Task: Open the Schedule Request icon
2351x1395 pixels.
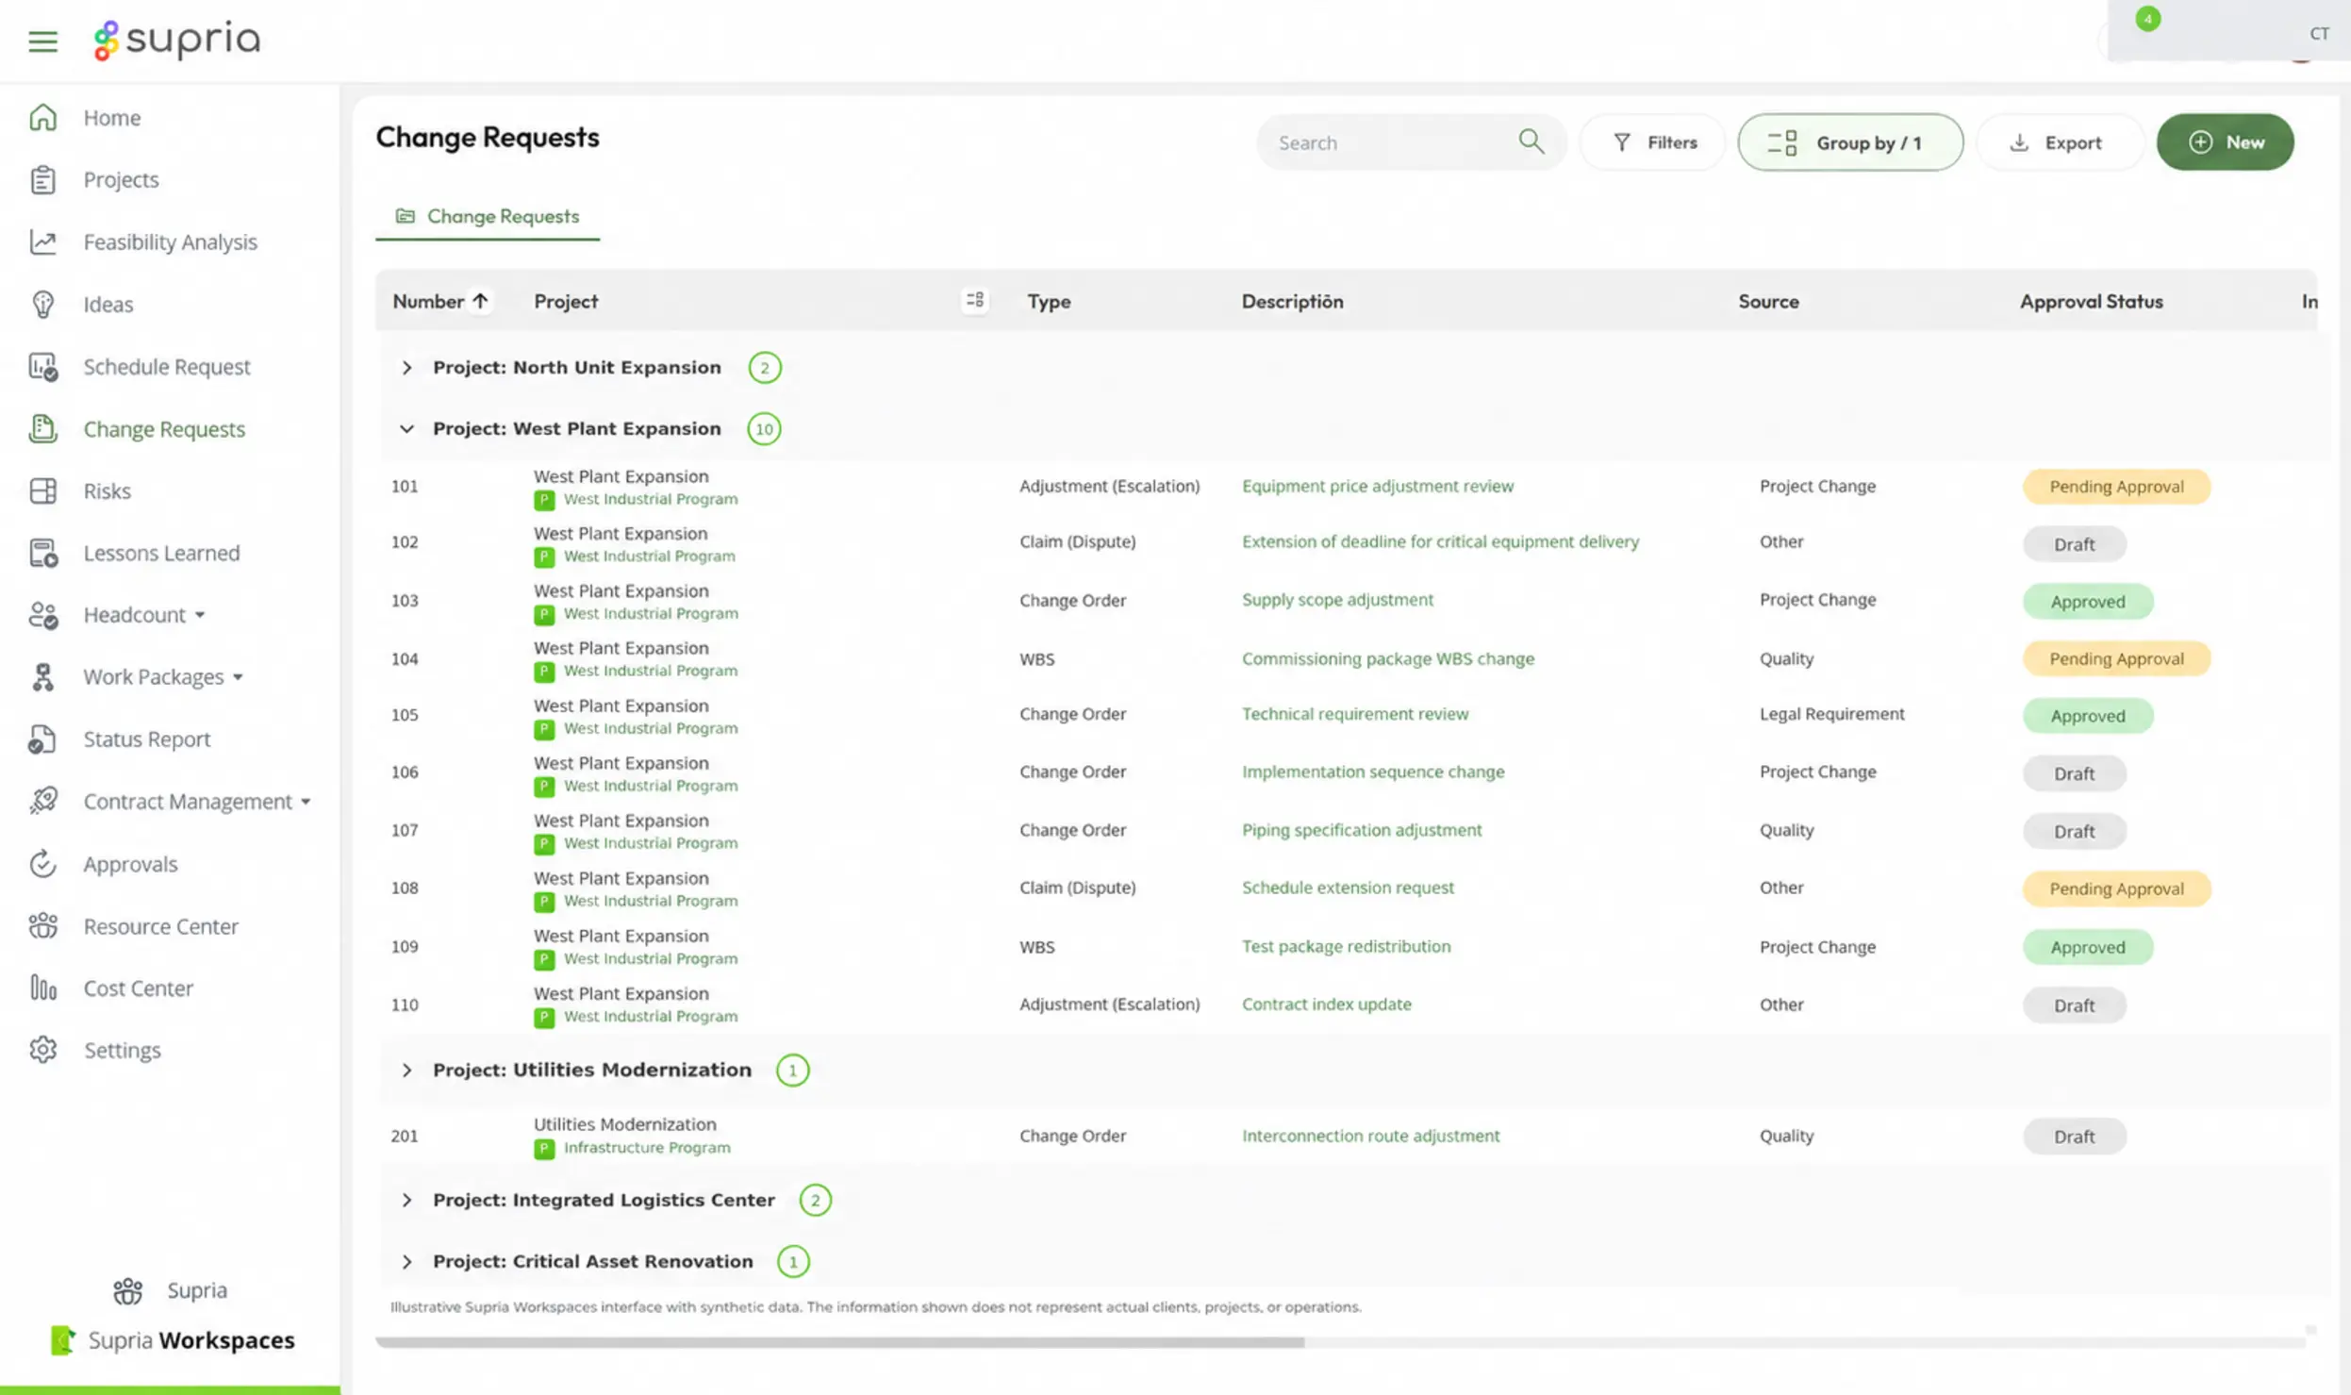Action: coord(42,366)
